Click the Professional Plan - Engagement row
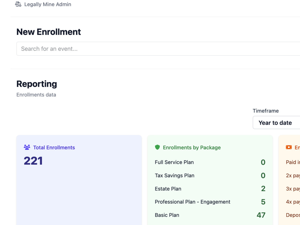Screen dimensions: 300x225 pyautogui.click(x=210, y=202)
